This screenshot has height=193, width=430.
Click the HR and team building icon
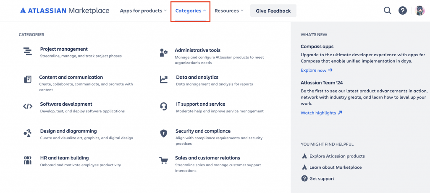click(28, 160)
